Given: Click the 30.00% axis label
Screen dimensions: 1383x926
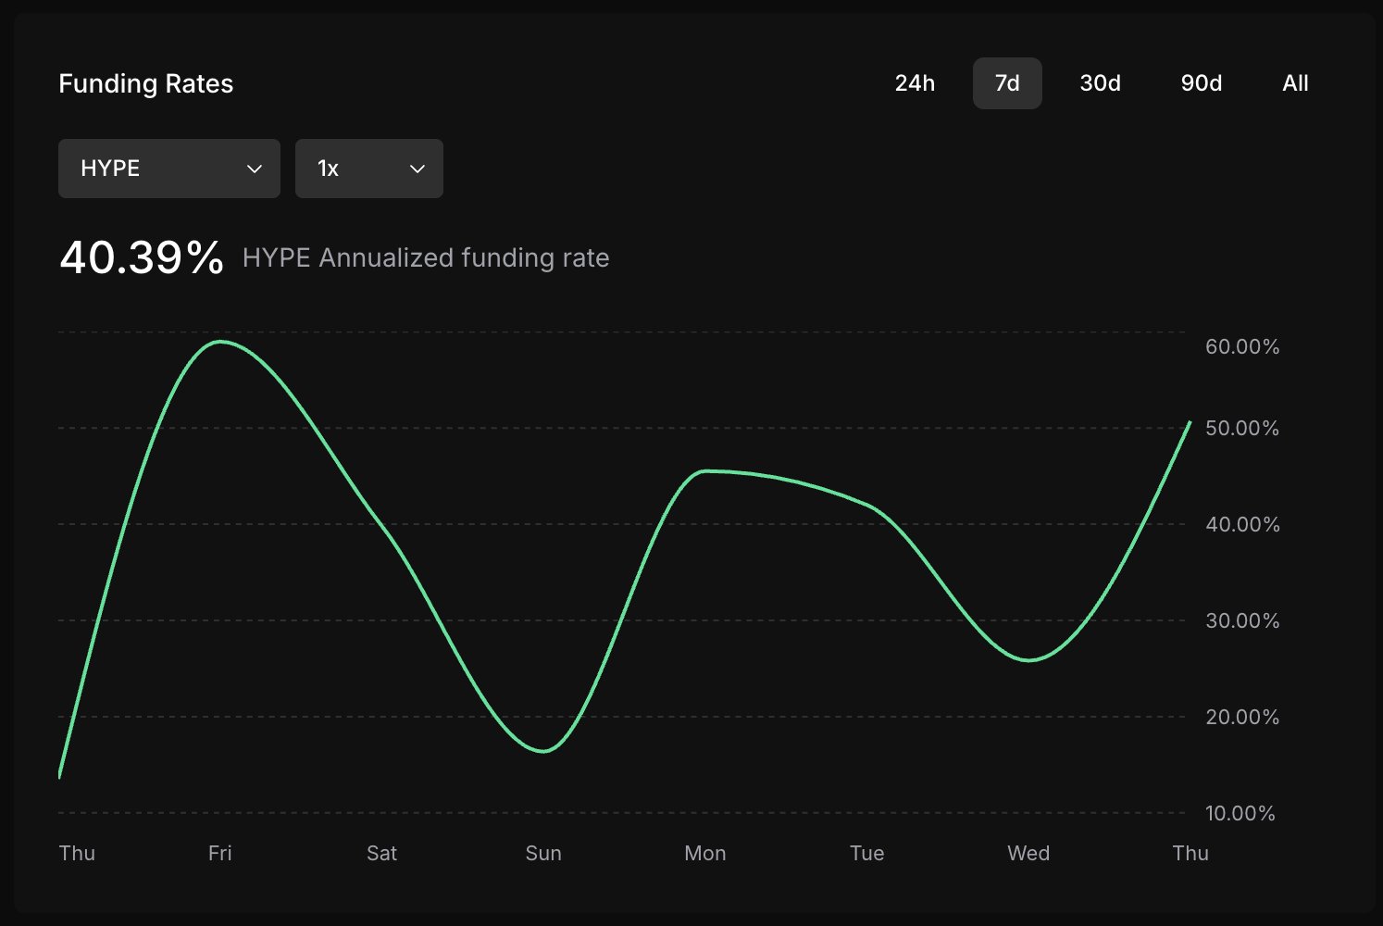Looking at the screenshot, I should (x=1242, y=620).
